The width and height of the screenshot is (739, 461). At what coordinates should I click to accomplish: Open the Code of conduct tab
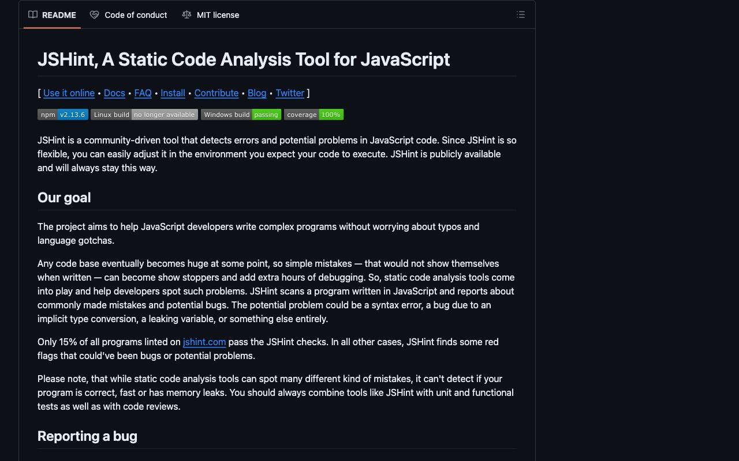(x=128, y=15)
